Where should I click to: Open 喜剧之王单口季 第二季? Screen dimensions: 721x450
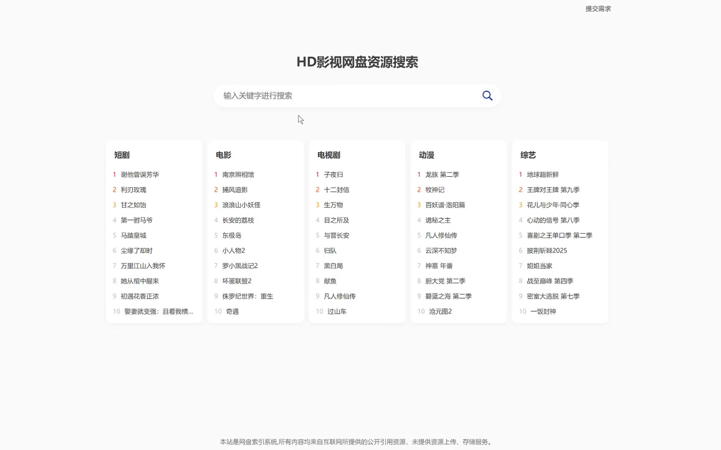[560, 235]
